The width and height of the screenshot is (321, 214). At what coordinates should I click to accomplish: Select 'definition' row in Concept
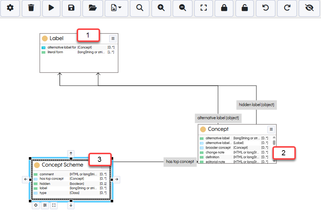234,157
